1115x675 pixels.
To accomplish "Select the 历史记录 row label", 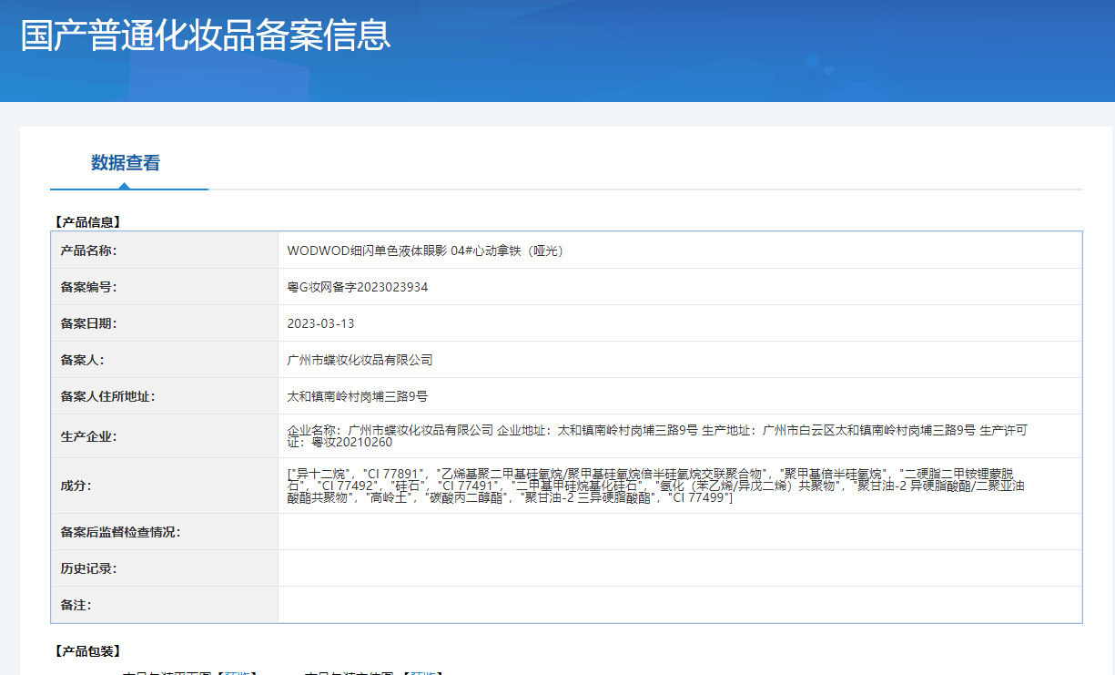I will pos(88,568).
